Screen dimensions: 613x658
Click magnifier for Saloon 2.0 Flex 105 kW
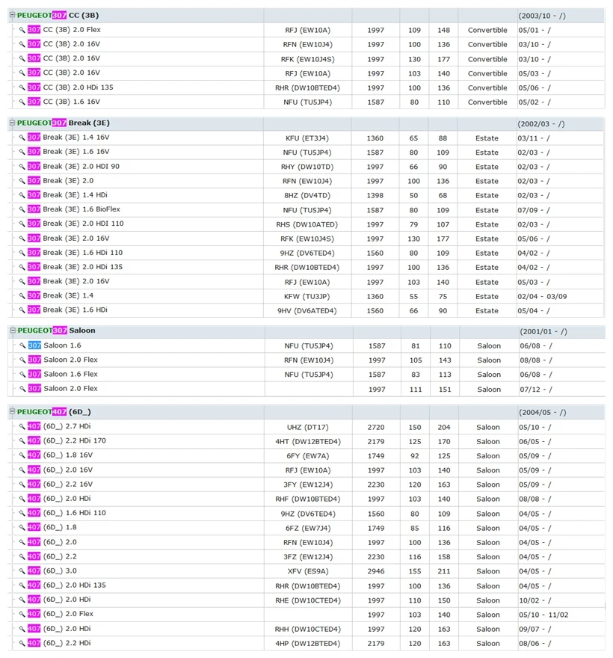pyautogui.click(x=22, y=360)
